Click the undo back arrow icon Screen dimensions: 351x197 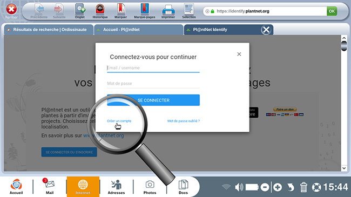tap(291, 187)
